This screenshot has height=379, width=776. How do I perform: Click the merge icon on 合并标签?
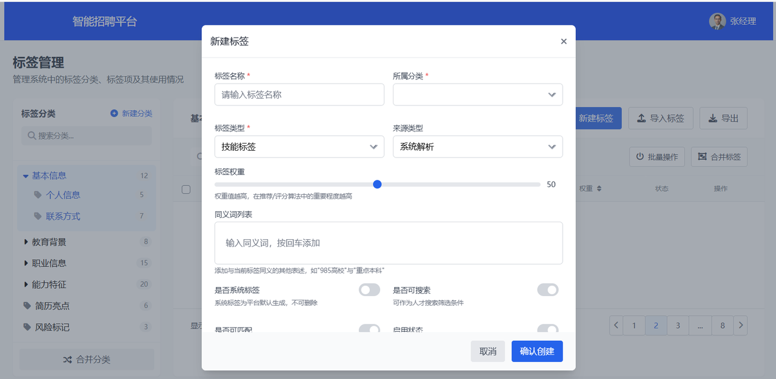pyautogui.click(x=702, y=157)
